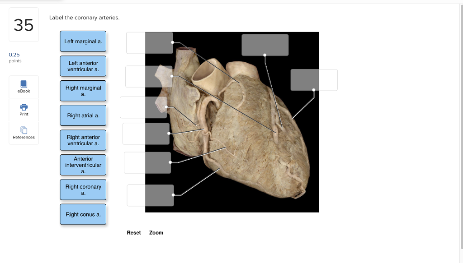
Task: Select the 'Right anterior ventricular a.' label
Action: [83, 140]
